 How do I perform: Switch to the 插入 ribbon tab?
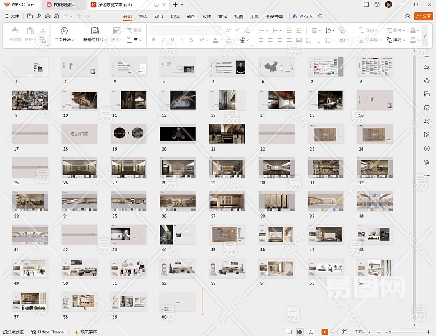click(144, 16)
